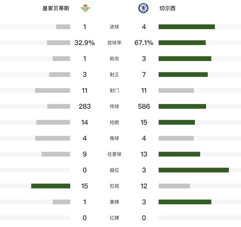The image size is (241, 227).
Task: Click Chelsea's 586 passes value
Action: (144, 107)
